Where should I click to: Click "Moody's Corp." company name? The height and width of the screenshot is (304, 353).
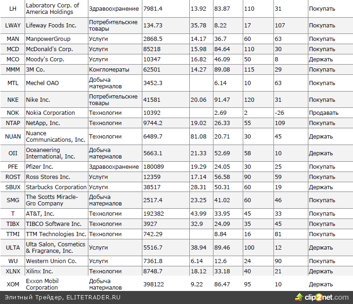click(x=45, y=59)
